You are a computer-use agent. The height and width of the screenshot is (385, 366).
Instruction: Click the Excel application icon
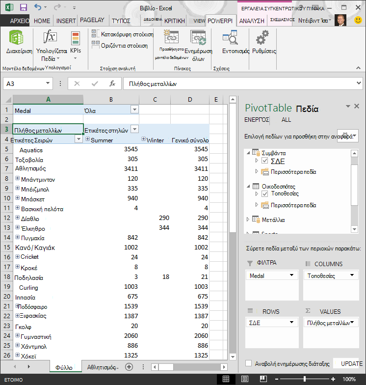tap(9, 7)
